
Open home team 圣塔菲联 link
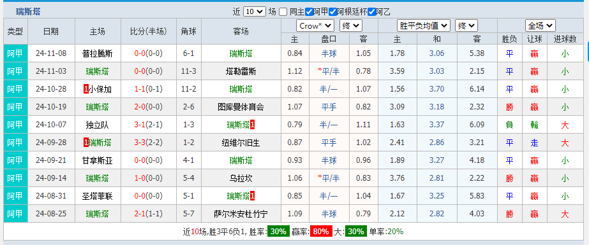[x=97, y=196]
